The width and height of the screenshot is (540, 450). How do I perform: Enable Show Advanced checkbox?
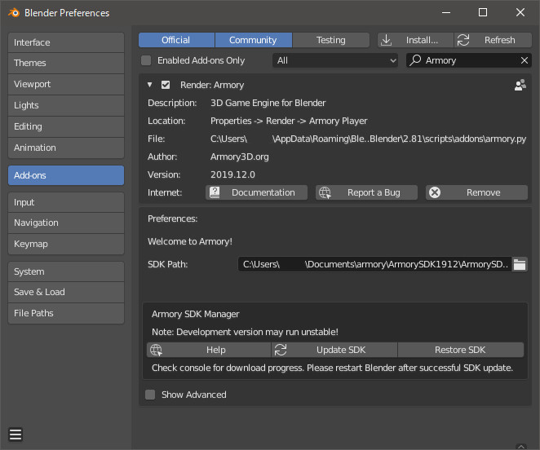click(x=150, y=395)
